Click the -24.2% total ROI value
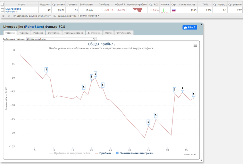Screen dimensions: 243x164 pos(121,10)
